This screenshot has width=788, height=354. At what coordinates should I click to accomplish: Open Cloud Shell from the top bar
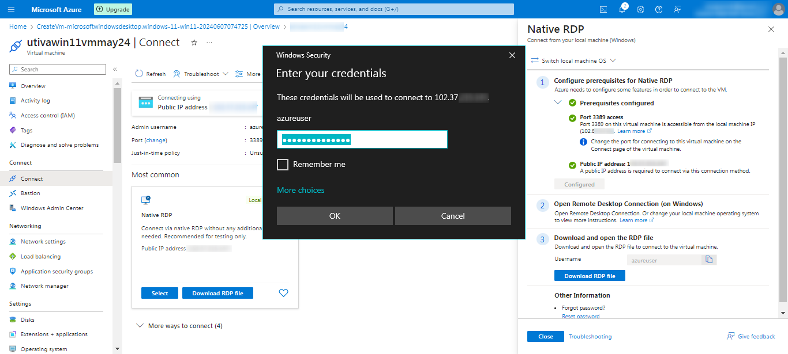pyautogui.click(x=603, y=9)
